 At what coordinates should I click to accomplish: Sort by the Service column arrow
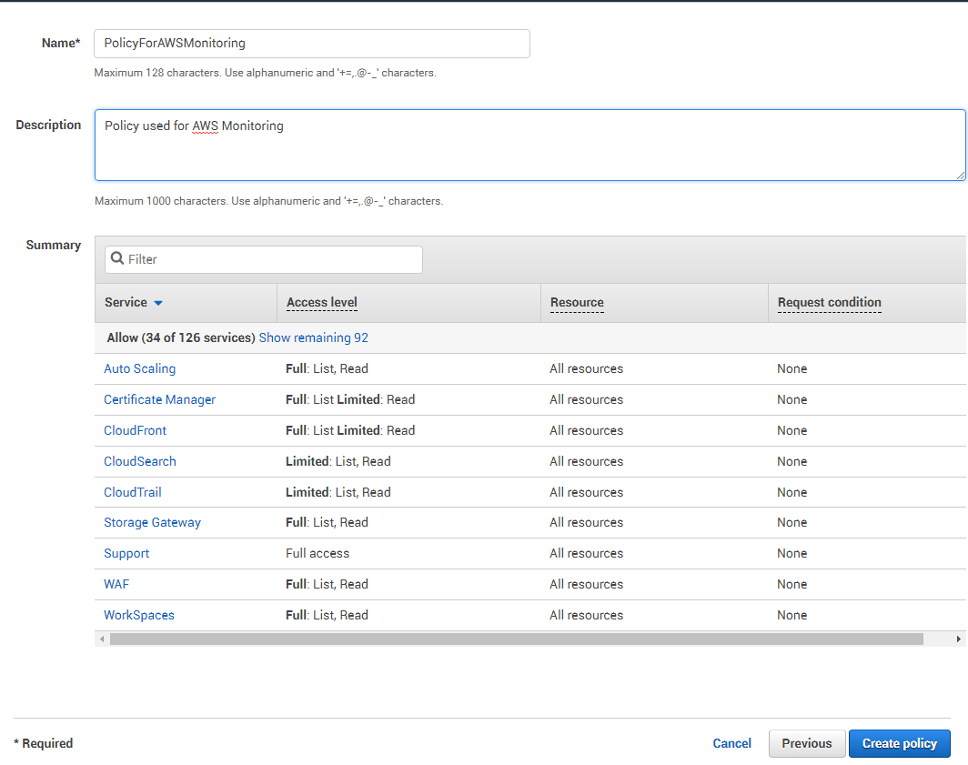tap(158, 303)
